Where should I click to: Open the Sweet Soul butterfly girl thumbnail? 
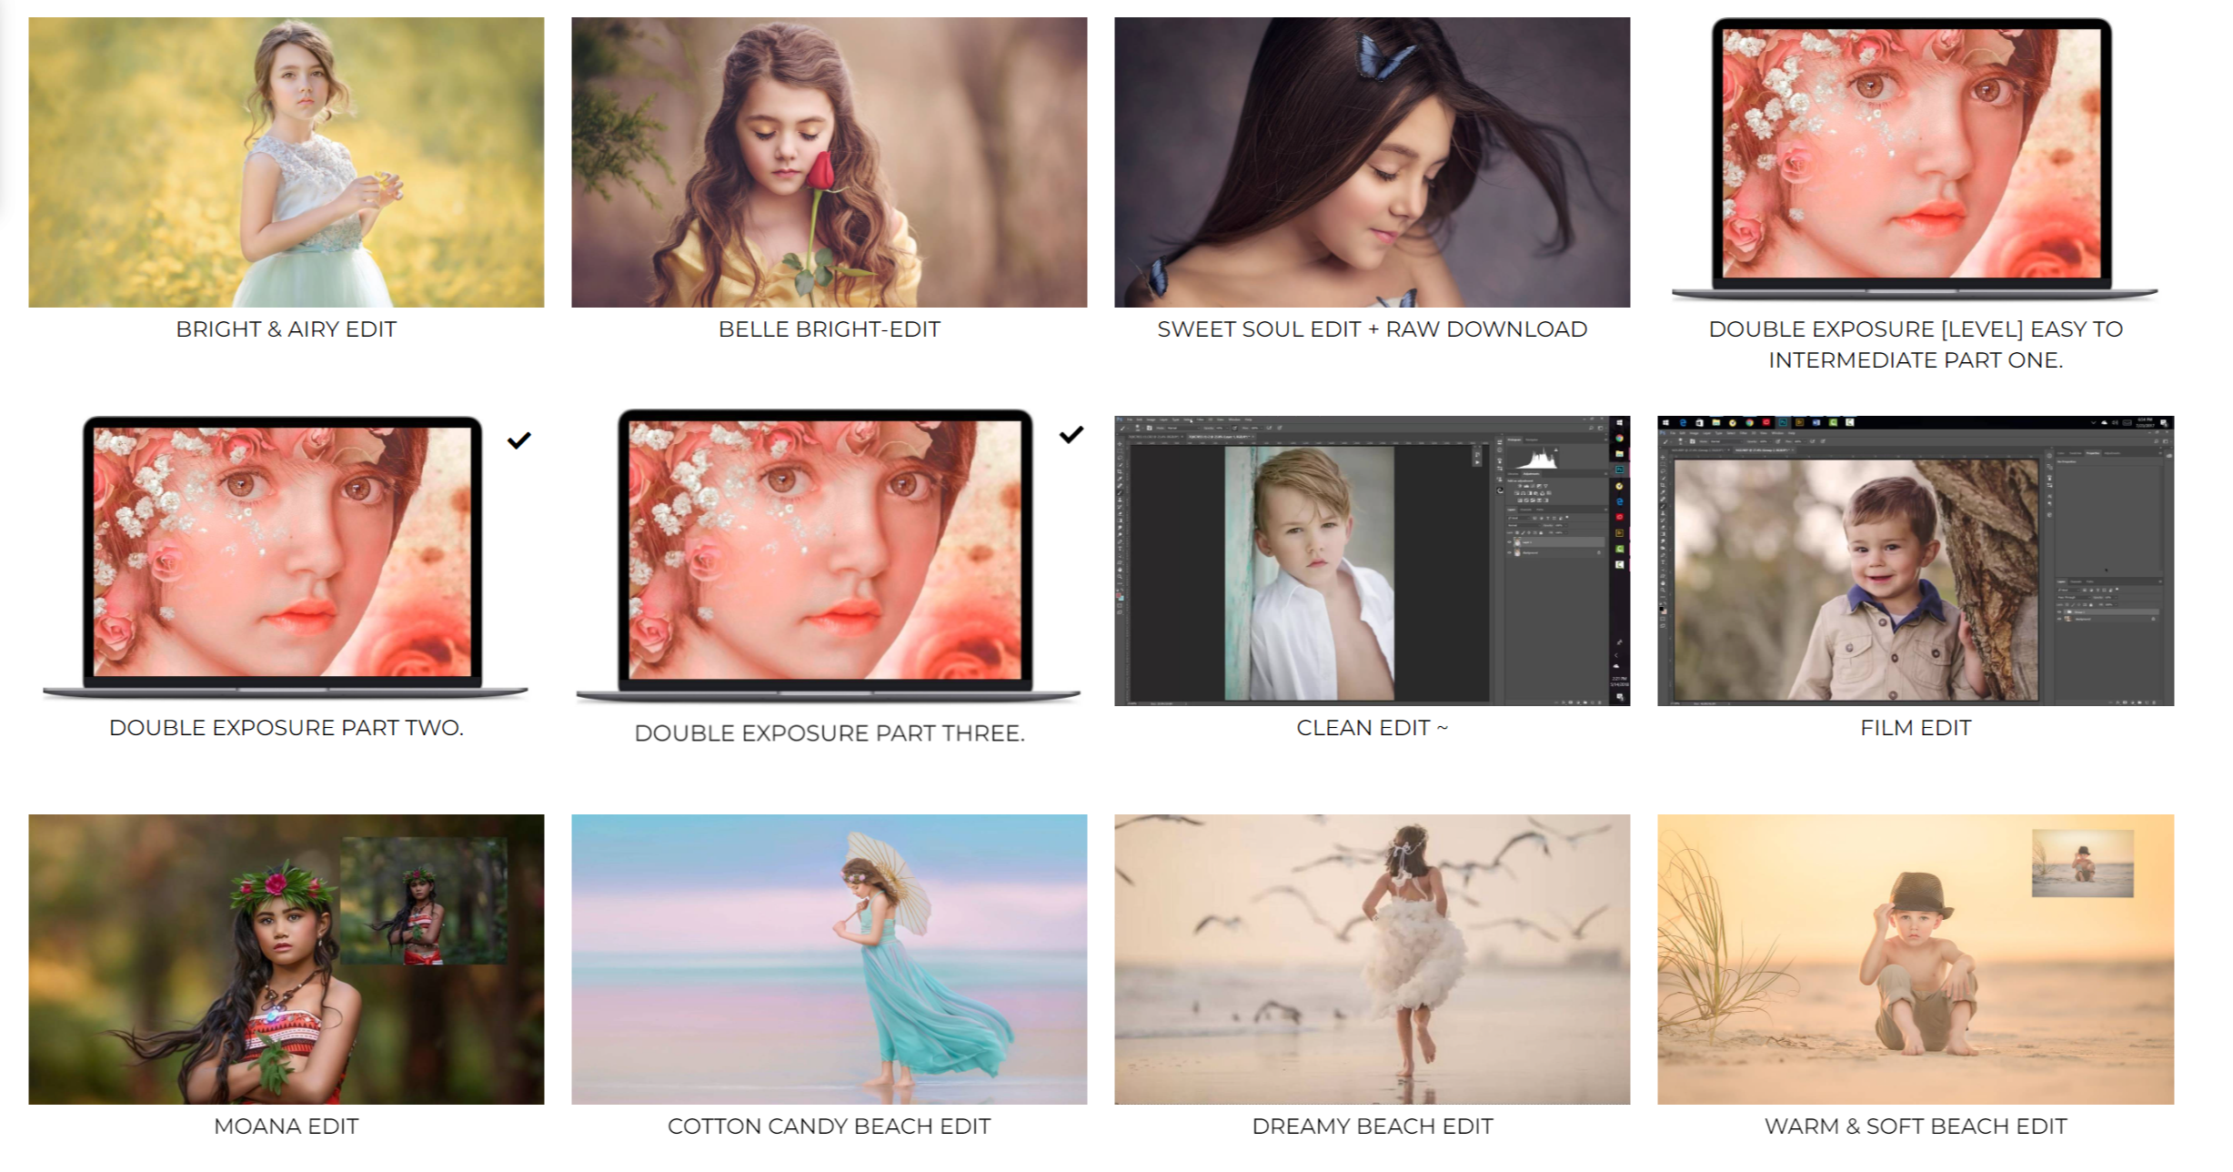pos(1372,162)
